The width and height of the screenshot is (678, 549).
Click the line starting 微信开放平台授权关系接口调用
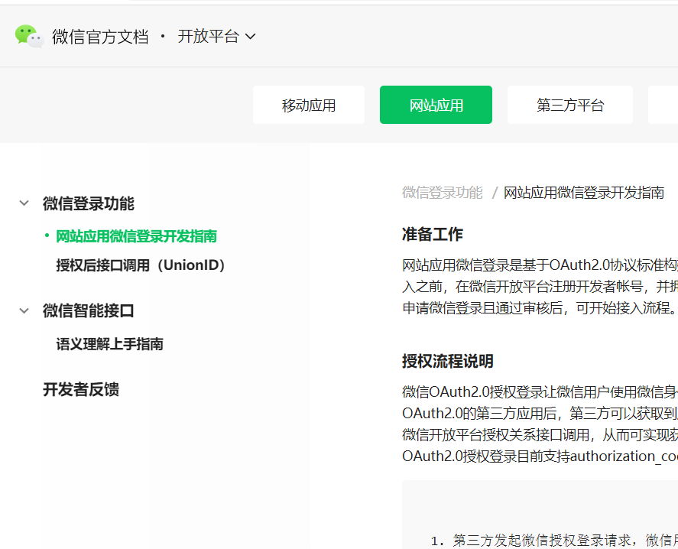(x=540, y=434)
